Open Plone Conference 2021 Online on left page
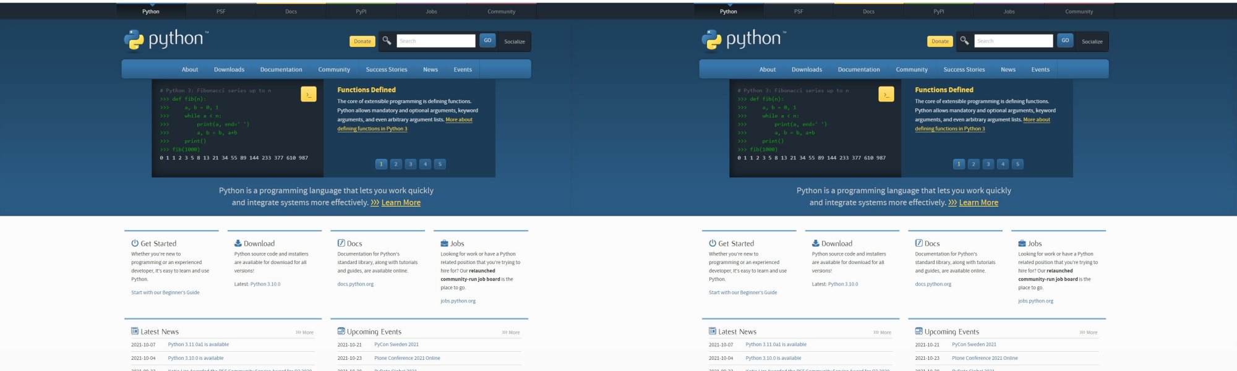This screenshot has height=371, width=1237. (x=407, y=358)
